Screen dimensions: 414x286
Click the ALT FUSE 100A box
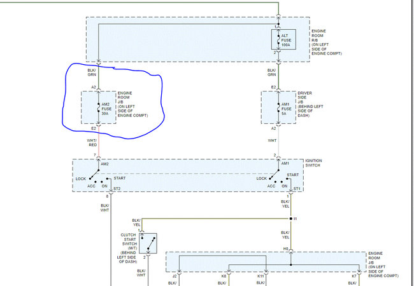pos(283,39)
